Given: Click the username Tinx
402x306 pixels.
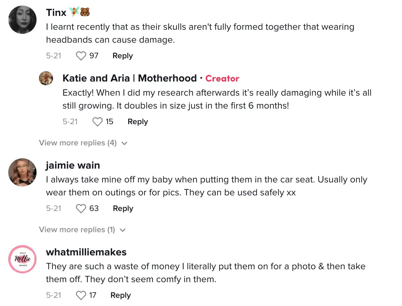Looking at the screenshot, I should click(x=56, y=12).
